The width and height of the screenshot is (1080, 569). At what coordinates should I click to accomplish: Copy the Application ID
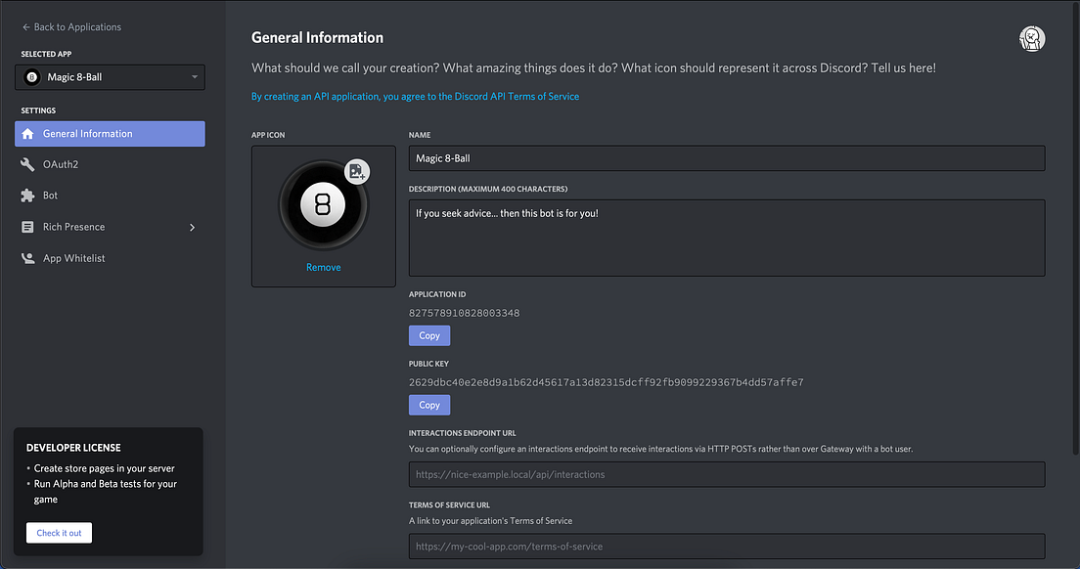pos(429,335)
